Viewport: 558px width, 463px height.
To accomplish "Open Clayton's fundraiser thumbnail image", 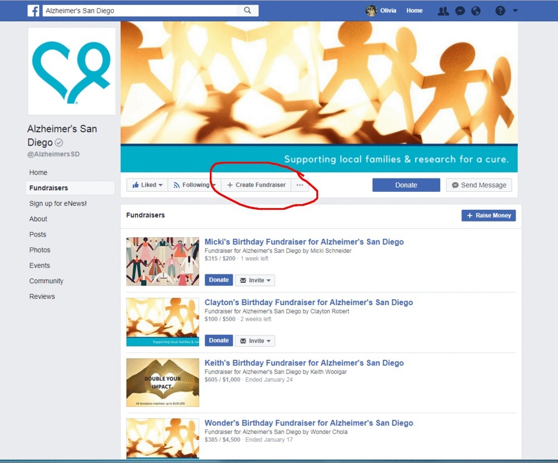I will [162, 322].
